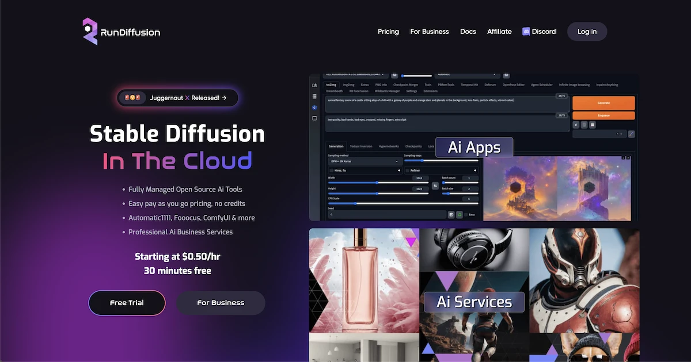Click the RunDiffusion logo
The height and width of the screenshot is (362, 691).
(120, 32)
